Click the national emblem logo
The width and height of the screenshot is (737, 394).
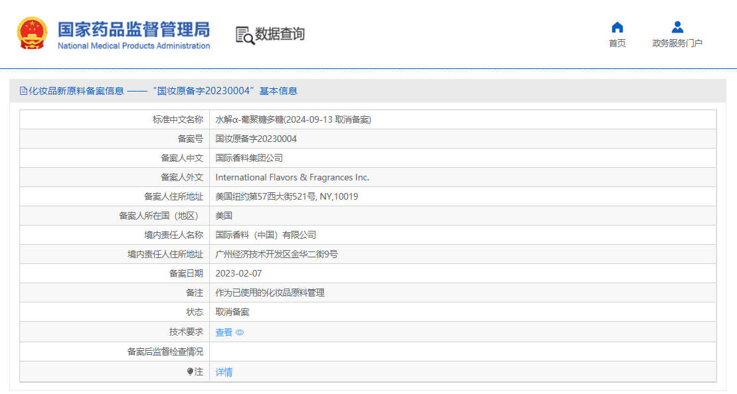pos(32,34)
